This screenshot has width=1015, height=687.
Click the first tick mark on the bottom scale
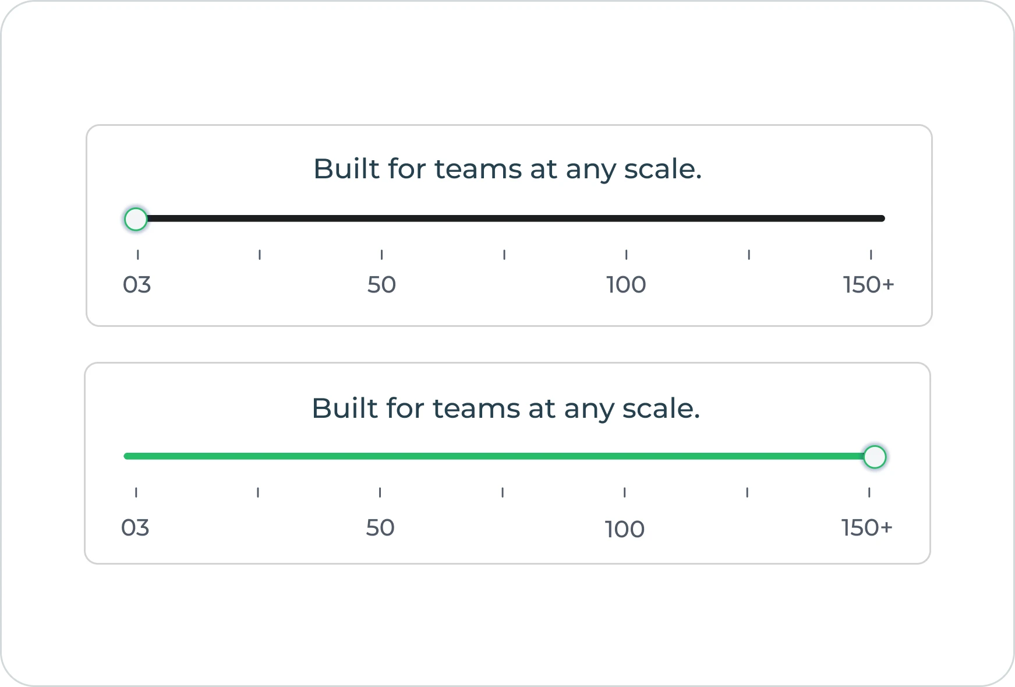click(137, 492)
